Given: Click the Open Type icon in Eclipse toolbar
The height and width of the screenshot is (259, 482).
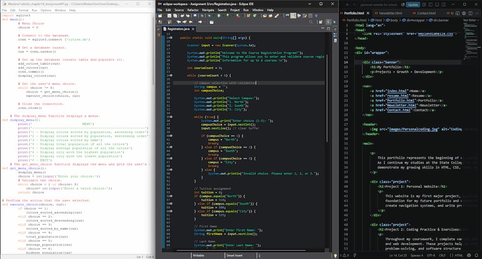Looking at the screenshot, I should tap(265, 16).
